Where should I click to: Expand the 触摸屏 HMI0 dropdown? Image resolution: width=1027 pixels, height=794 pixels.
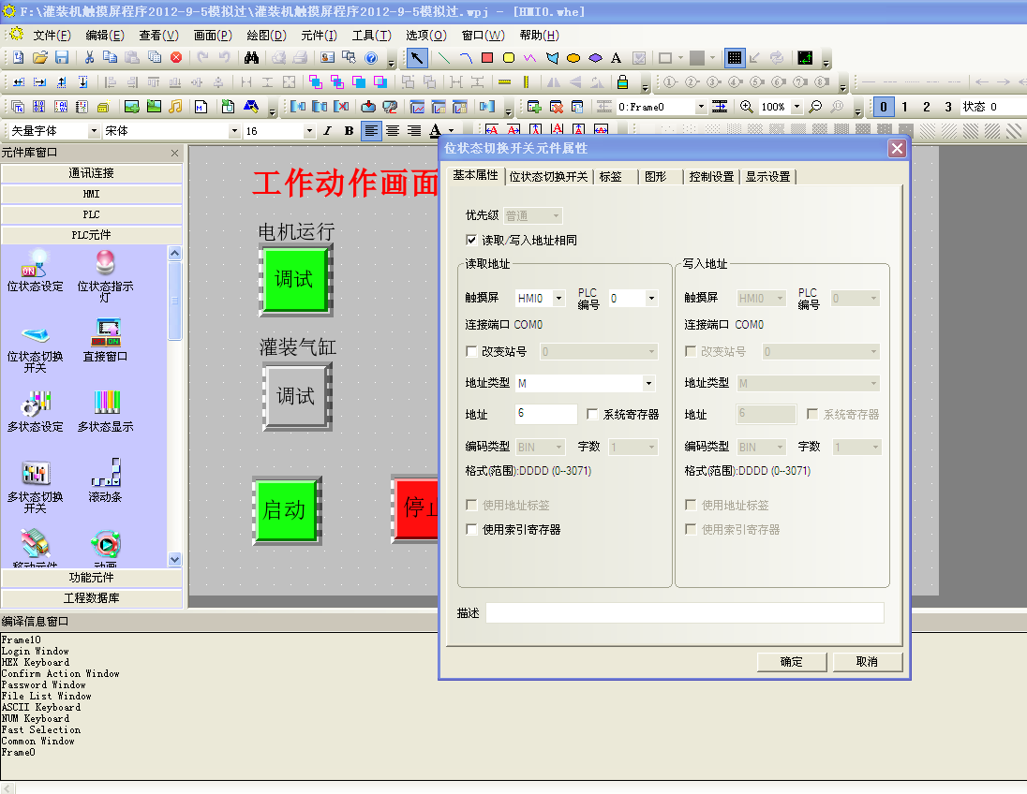pyautogui.click(x=559, y=299)
